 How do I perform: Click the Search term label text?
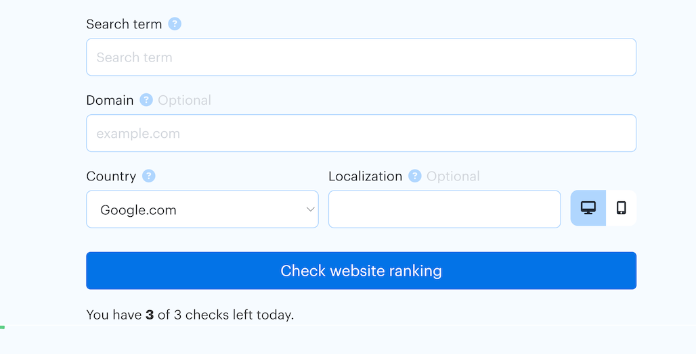coord(124,24)
